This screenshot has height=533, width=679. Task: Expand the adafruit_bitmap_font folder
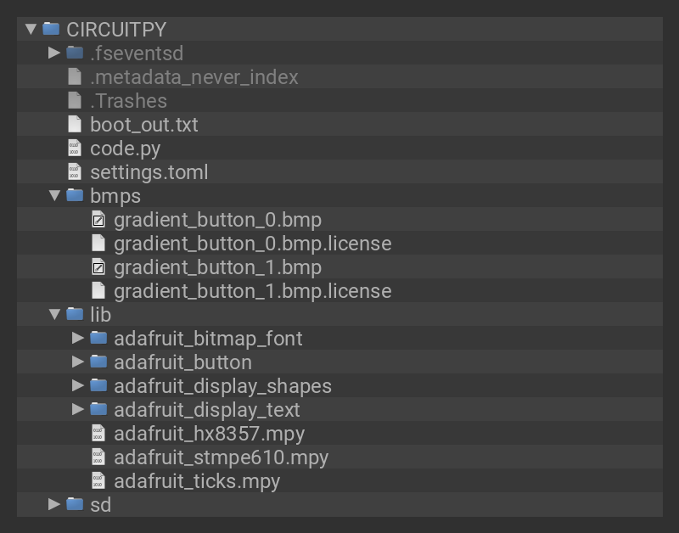[78, 339]
